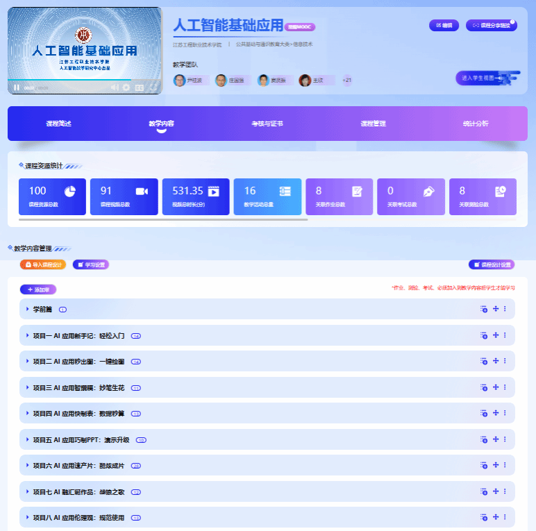Screen dimensions: 536x531
Task: Expand 项目七 AI 融汇诞作品 chapter
Action: [x=28, y=491]
